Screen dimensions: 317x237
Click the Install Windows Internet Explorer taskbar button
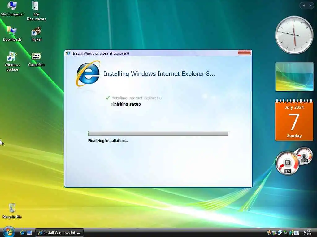[x=59, y=233]
